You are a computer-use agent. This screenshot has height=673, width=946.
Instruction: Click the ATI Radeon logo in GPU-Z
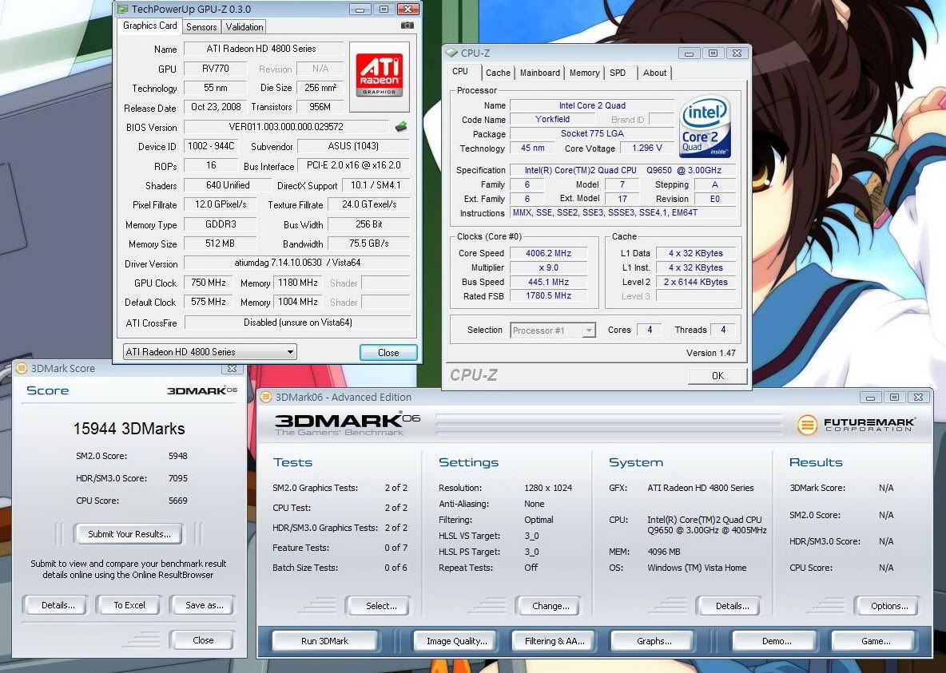pyautogui.click(x=380, y=76)
